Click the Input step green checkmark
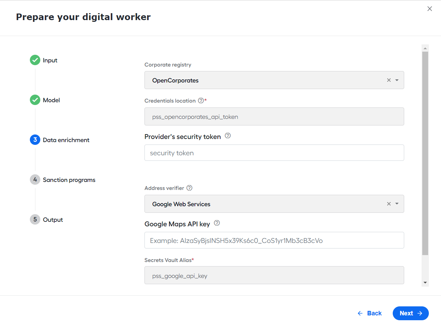The width and height of the screenshot is (441, 323). pos(35,60)
